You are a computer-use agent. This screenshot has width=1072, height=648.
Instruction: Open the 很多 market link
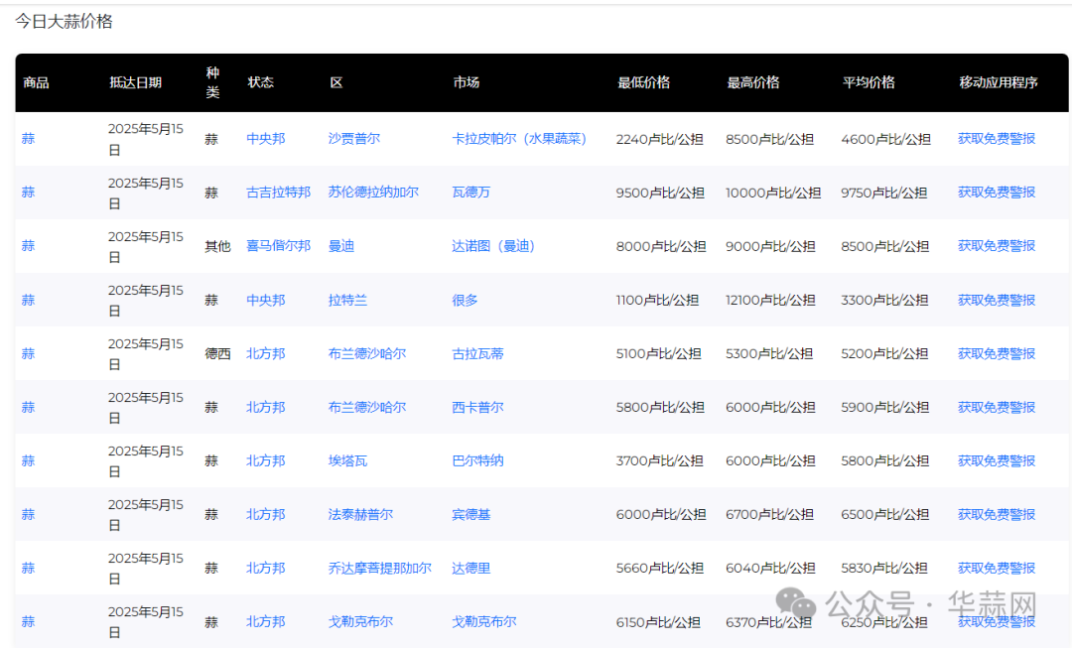[465, 300]
